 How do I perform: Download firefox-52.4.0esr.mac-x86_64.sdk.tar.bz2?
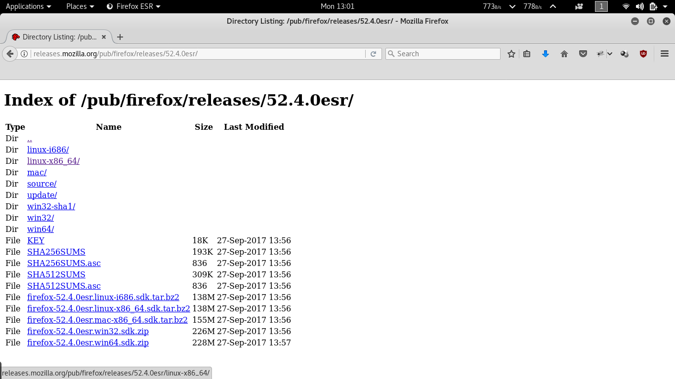(107, 320)
